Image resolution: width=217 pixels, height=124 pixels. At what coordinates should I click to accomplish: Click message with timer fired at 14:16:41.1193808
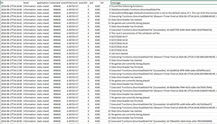point(164,16)
